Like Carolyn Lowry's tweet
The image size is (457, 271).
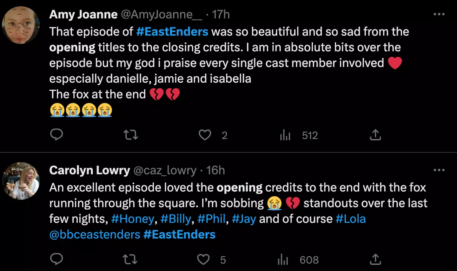pos(203,260)
